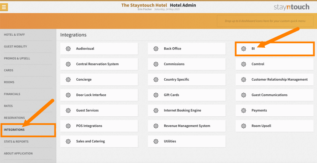Go to Cards sidebar section

pos(9,70)
